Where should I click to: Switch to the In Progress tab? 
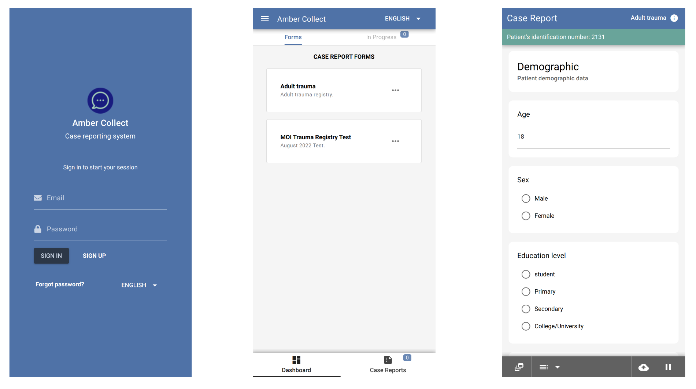point(381,37)
